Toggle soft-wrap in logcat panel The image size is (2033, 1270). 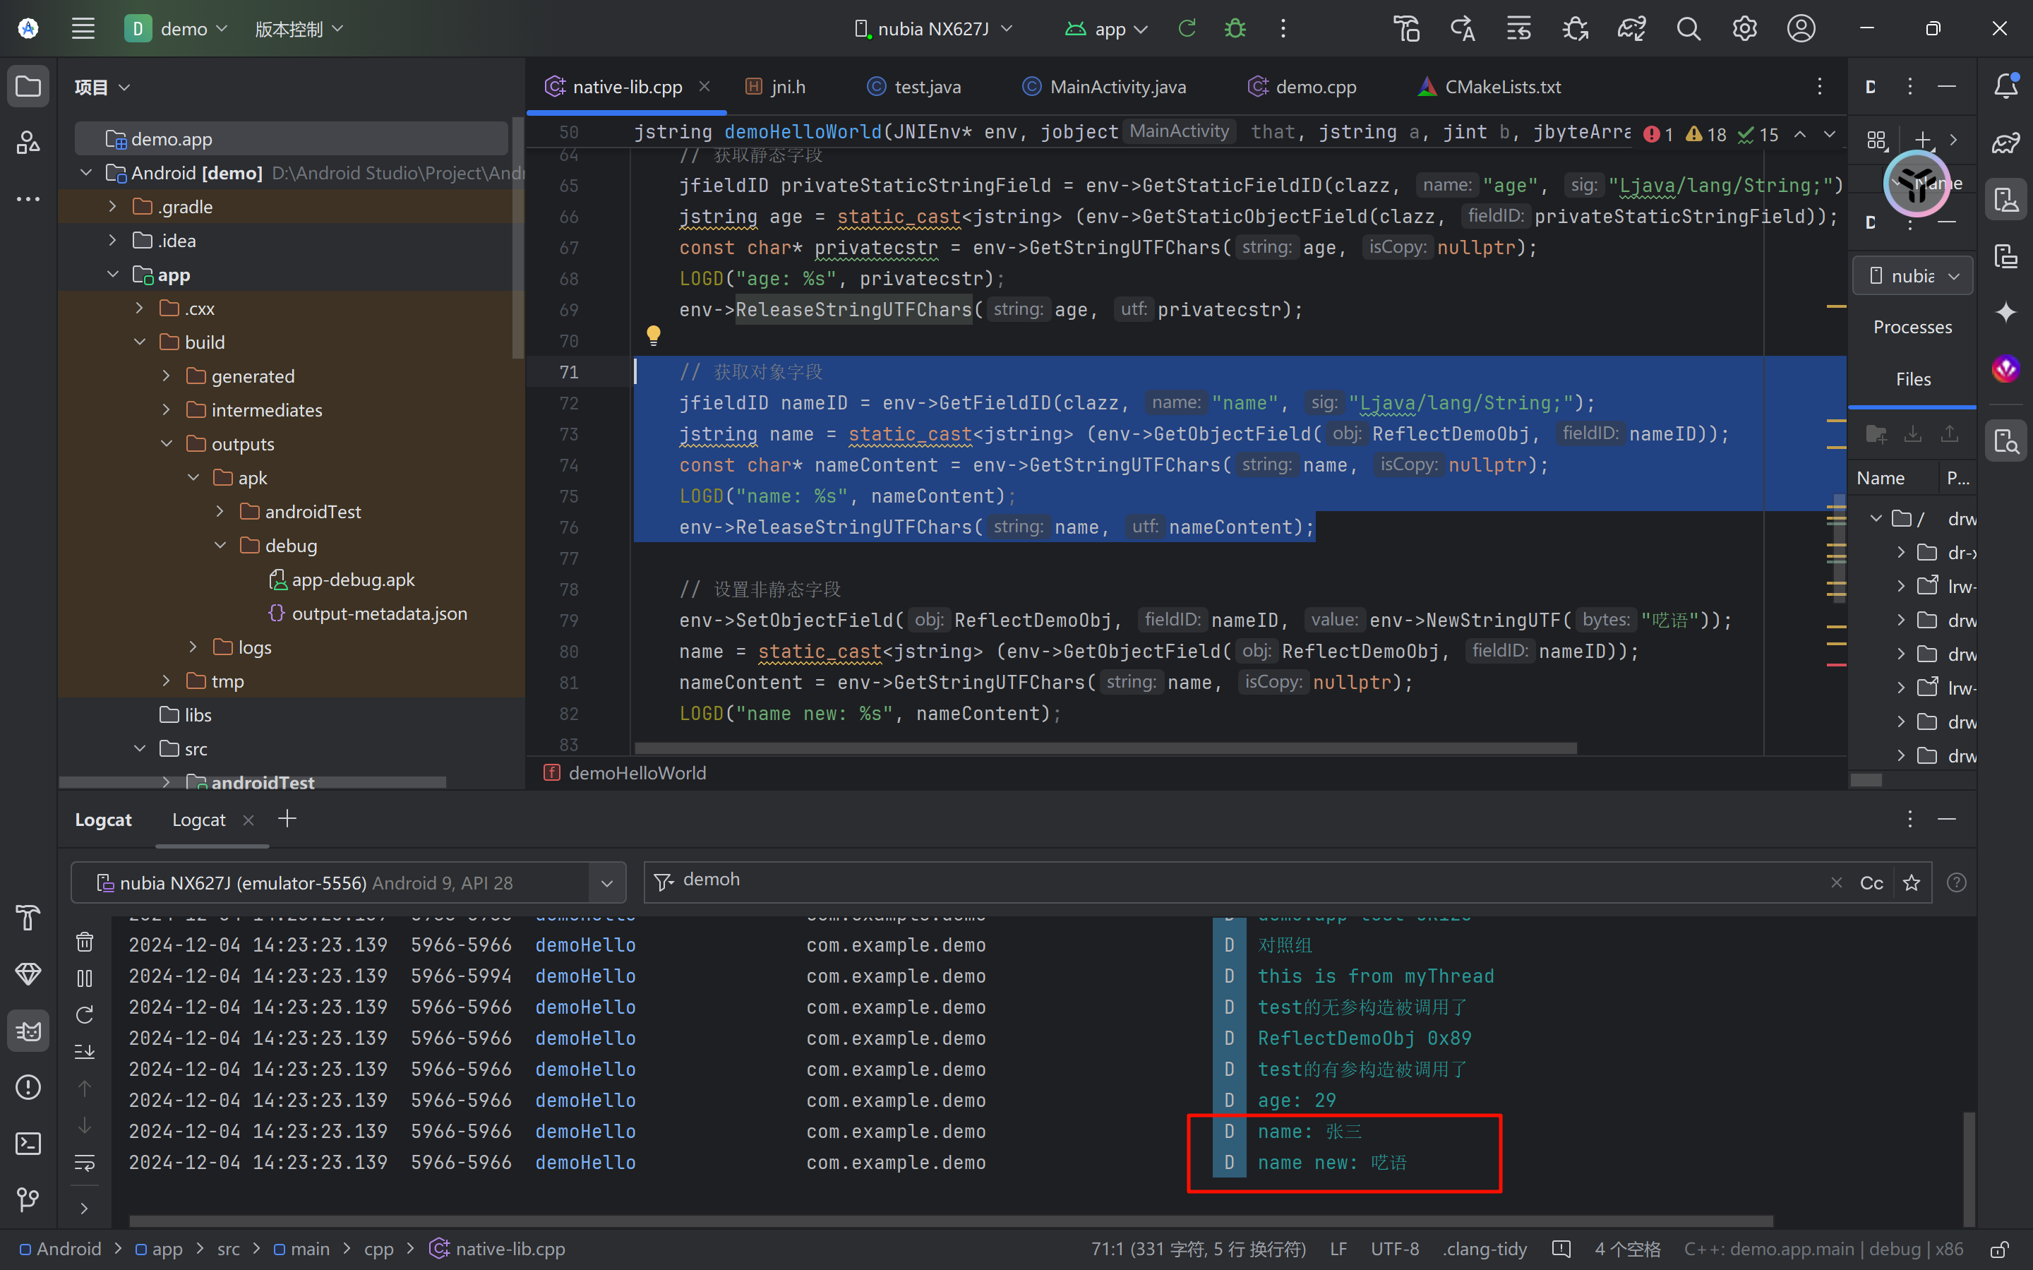85,1163
